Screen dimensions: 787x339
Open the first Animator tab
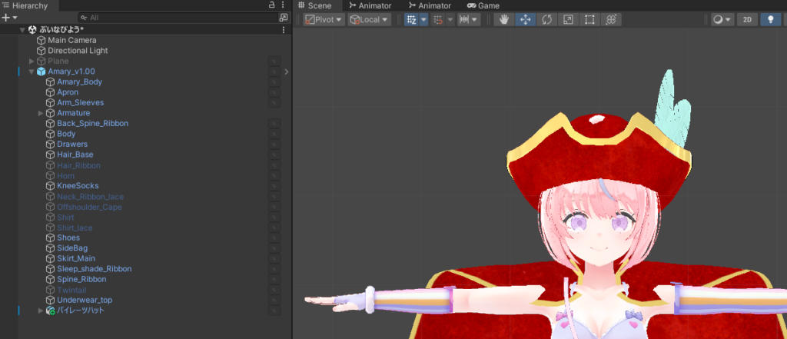point(369,5)
